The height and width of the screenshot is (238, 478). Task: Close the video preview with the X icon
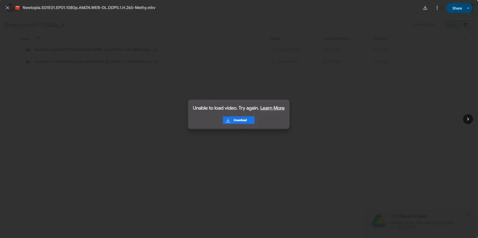7,8
